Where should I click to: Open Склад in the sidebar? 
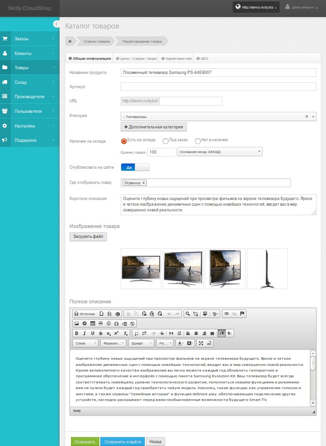point(29,82)
